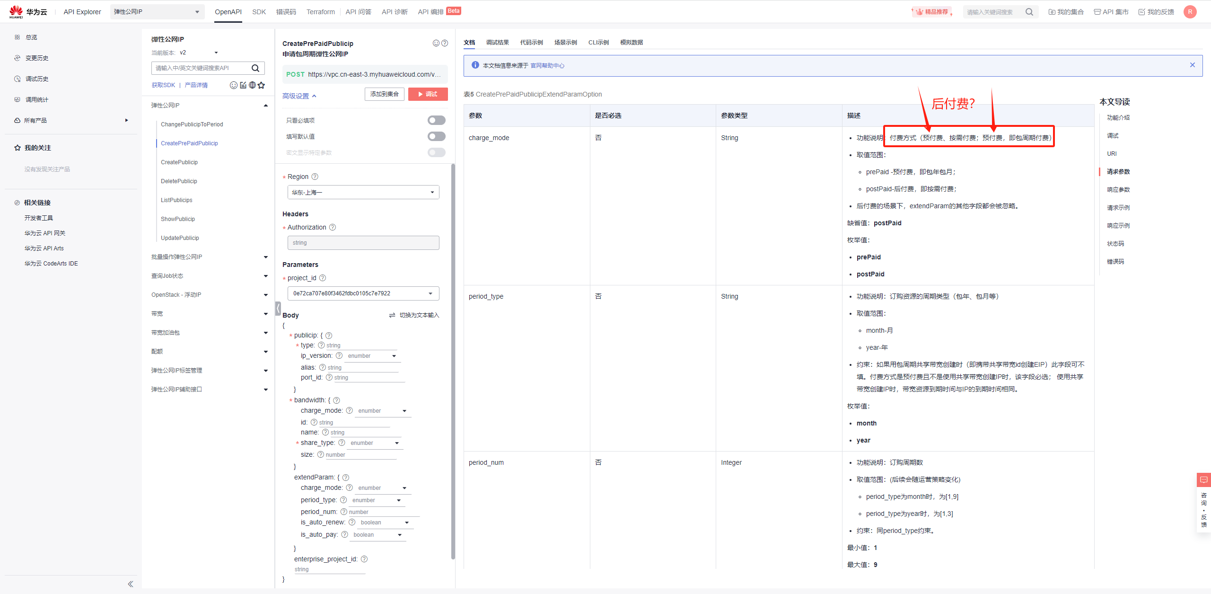Collapse left sidebar with double-chevron icon
The image size is (1211, 594).
point(131,584)
